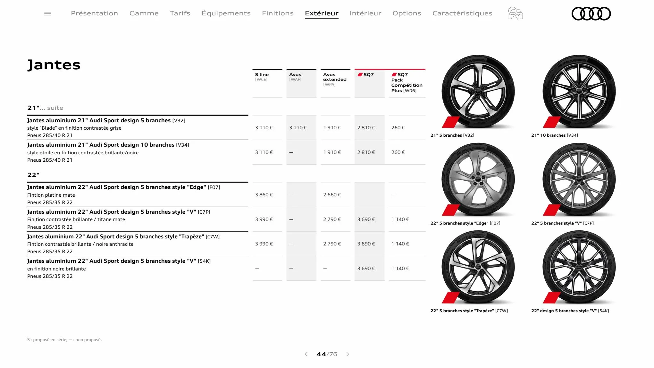Click the SQ7 column header
The height and width of the screenshot is (368, 654).
pos(369,83)
